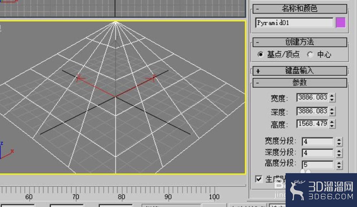
Task: Expand the 键盘输入 rollout
Action: click(x=300, y=71)
